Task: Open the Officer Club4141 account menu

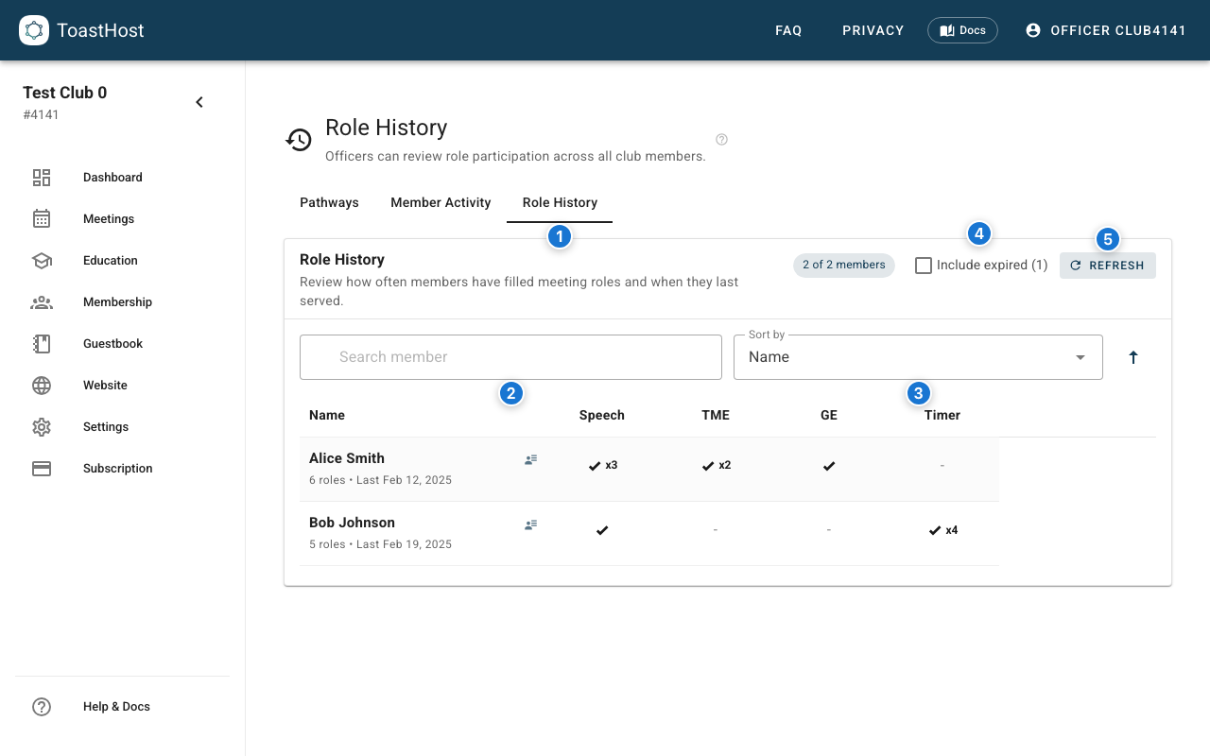Action: pyautogui.click(x=1106, y=30)
